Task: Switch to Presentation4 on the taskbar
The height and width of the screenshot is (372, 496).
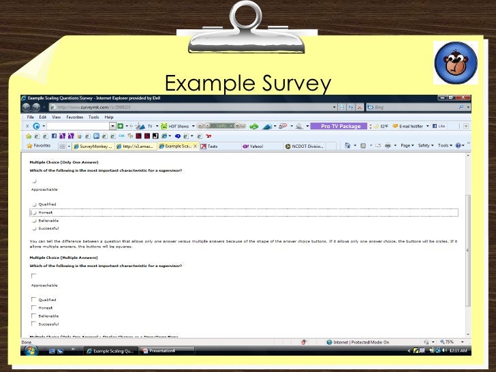Action: point(167,351)
